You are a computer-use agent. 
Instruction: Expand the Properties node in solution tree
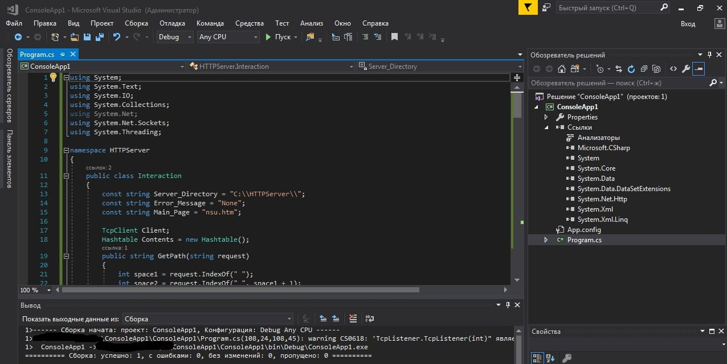[x=546, y=117]
